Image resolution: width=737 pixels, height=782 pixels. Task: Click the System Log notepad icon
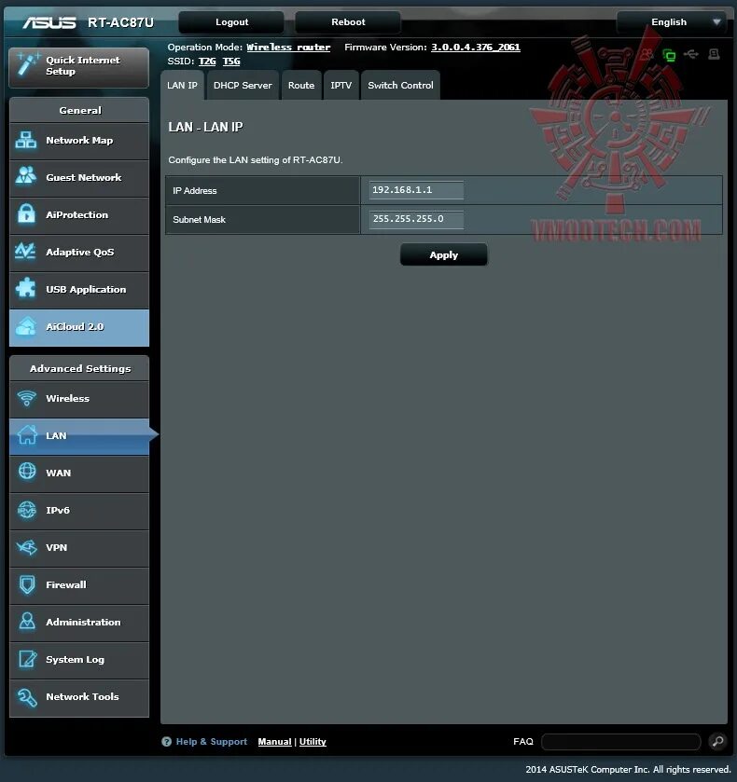pyautogui.click(x=27, y=659)
